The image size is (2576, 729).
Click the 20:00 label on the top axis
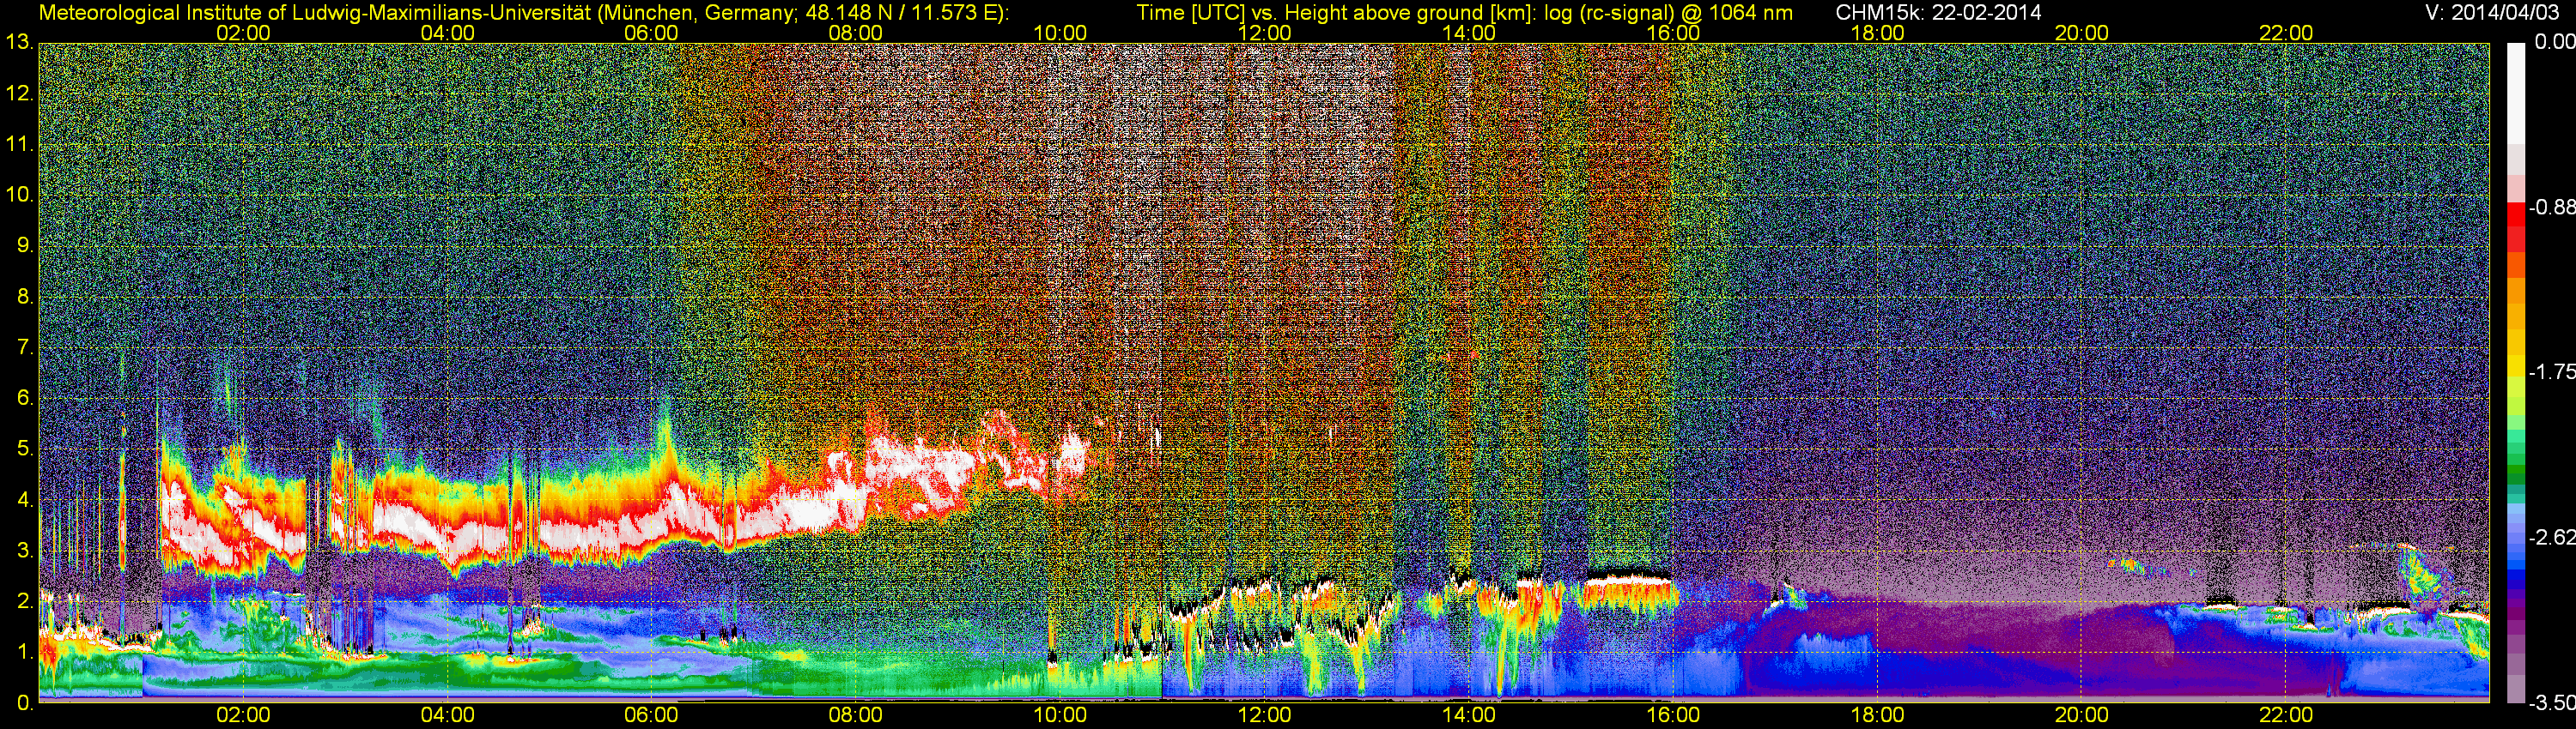pyautogui.click(x=2081, y=33)
